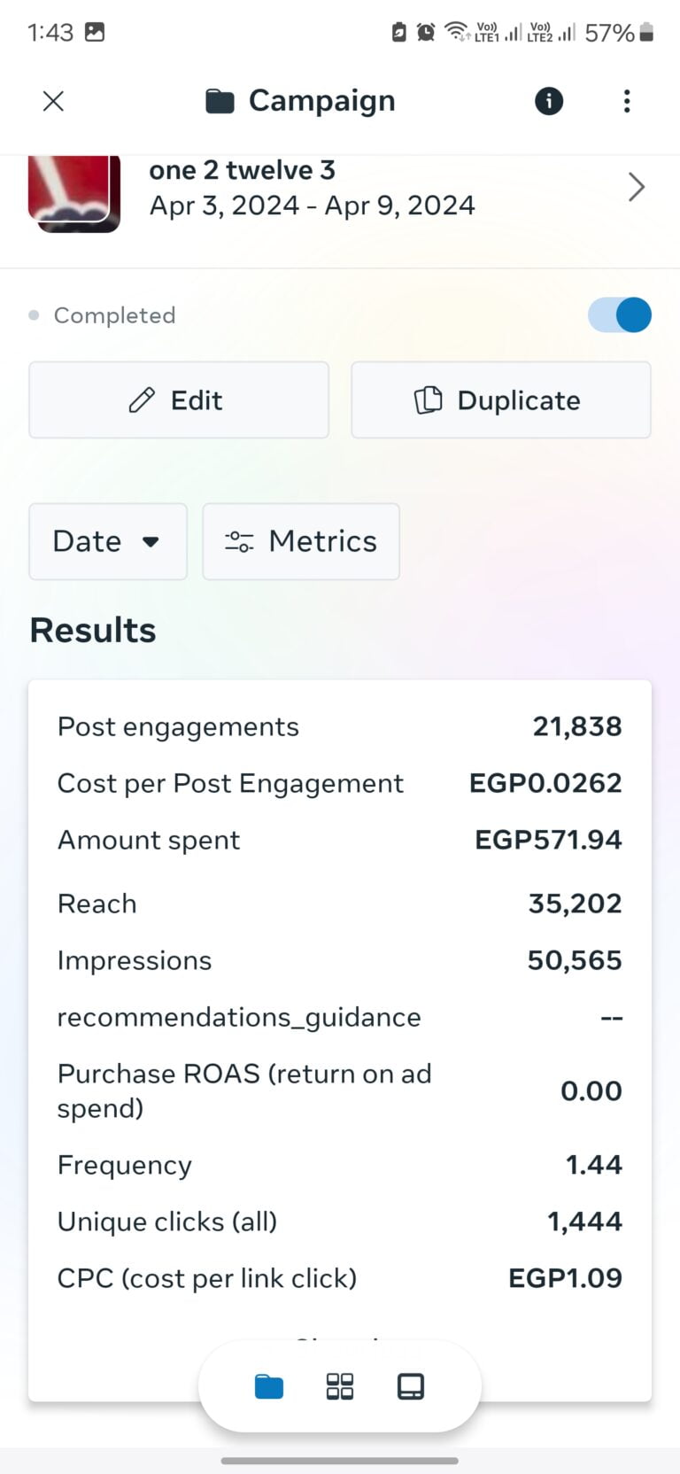Toggle the campaign on/off switch
The image size is (680, 1474).
tap(620, 315)
